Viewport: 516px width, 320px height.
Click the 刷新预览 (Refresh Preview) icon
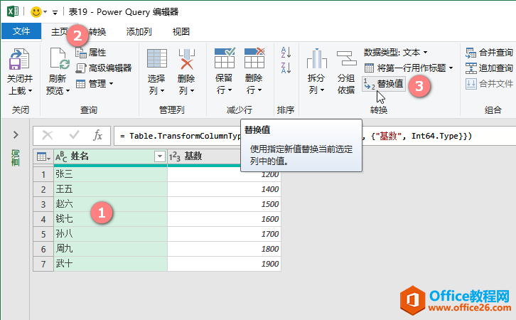point(58,60)
